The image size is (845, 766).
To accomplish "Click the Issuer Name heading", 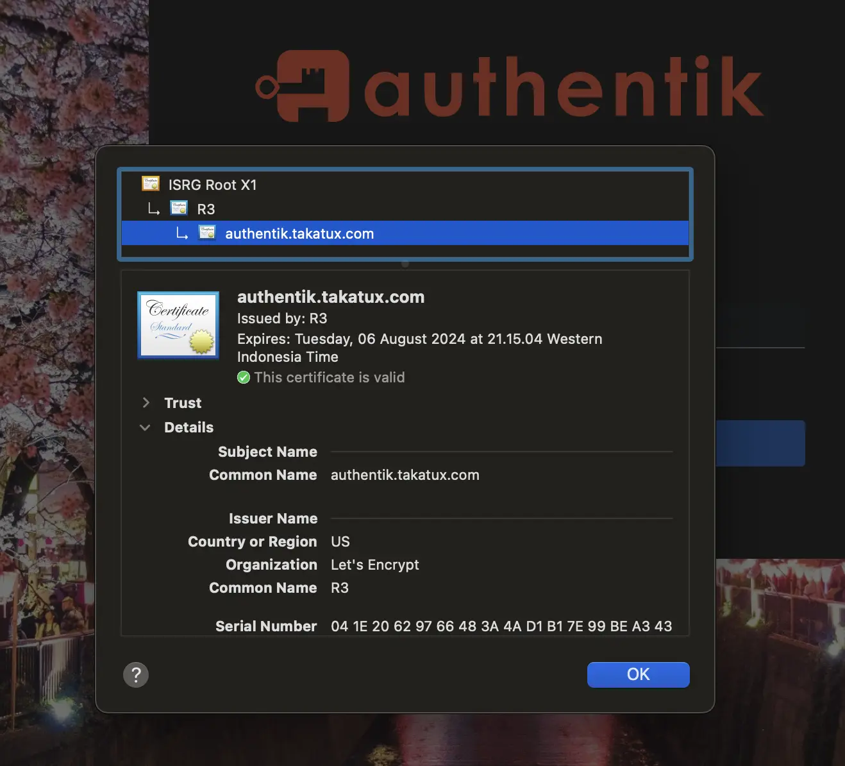I will click(273, 518).
